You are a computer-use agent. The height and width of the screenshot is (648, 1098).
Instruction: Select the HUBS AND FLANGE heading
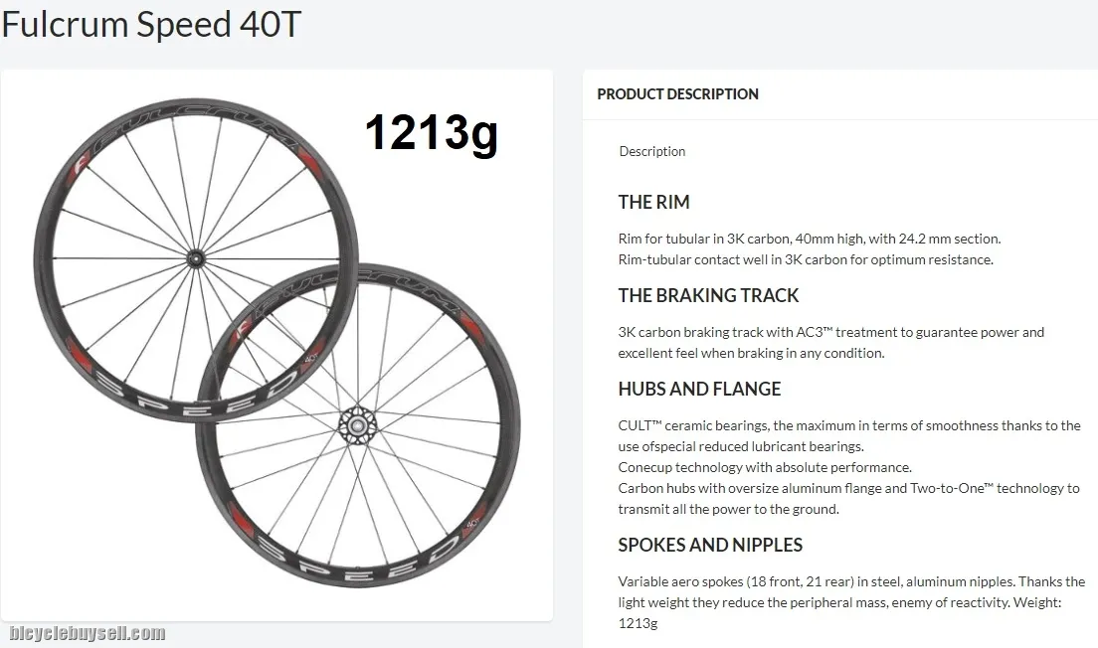699,390
